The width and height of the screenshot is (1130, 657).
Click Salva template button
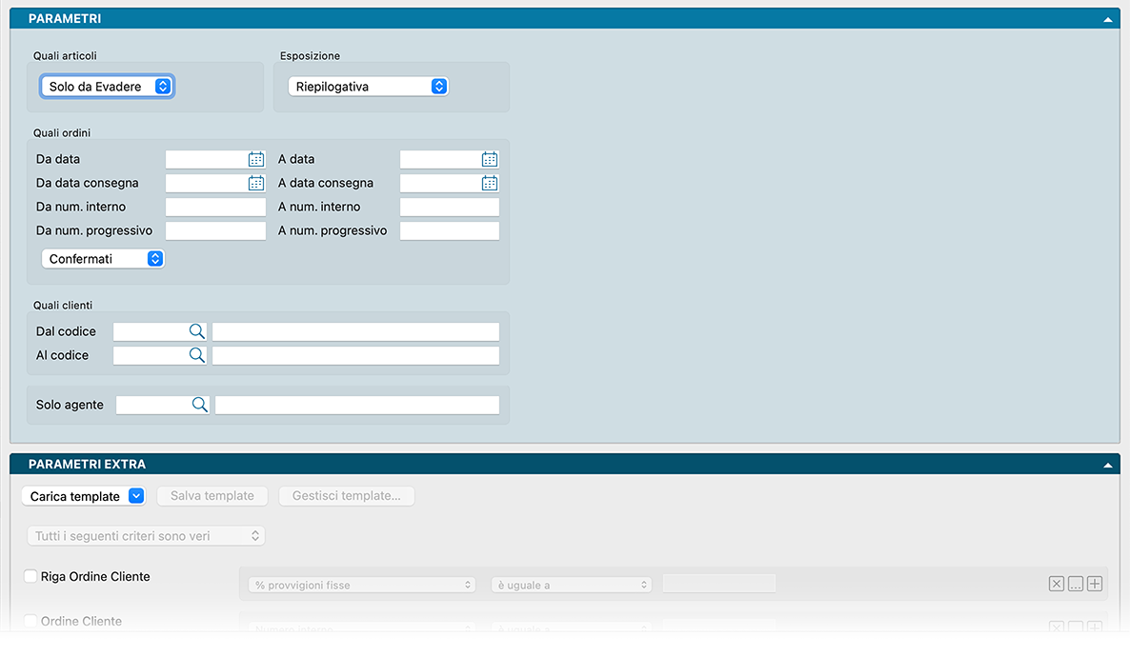[212, 496]
